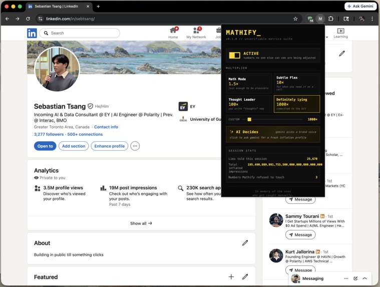Open the Open to dropdown button

[45, 146]
